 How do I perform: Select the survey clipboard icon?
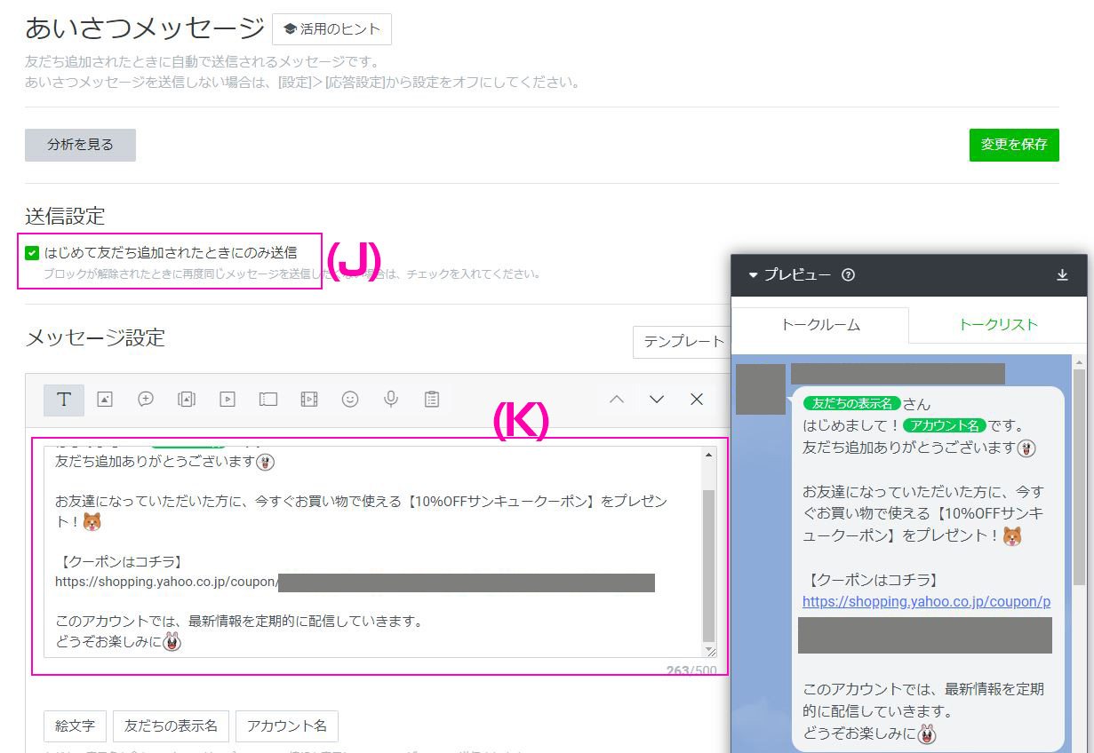(432, 400)
